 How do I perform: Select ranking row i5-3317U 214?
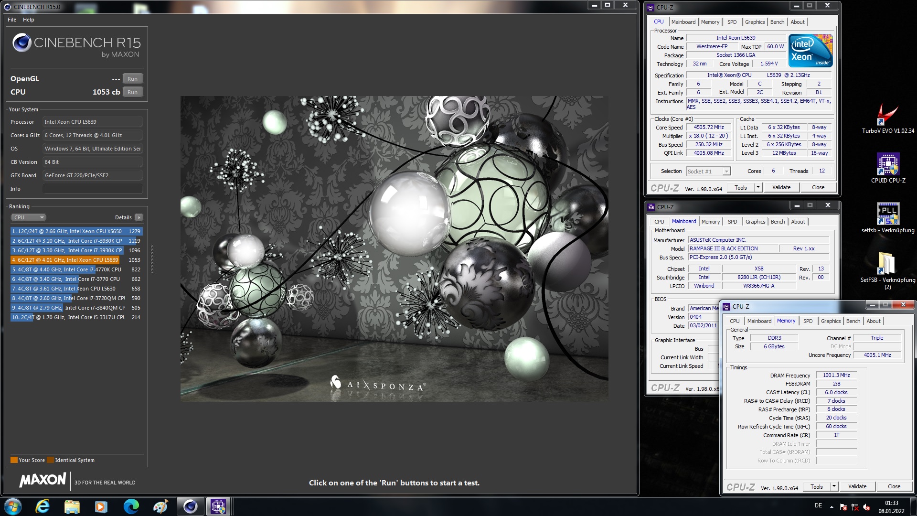point(76,317)
